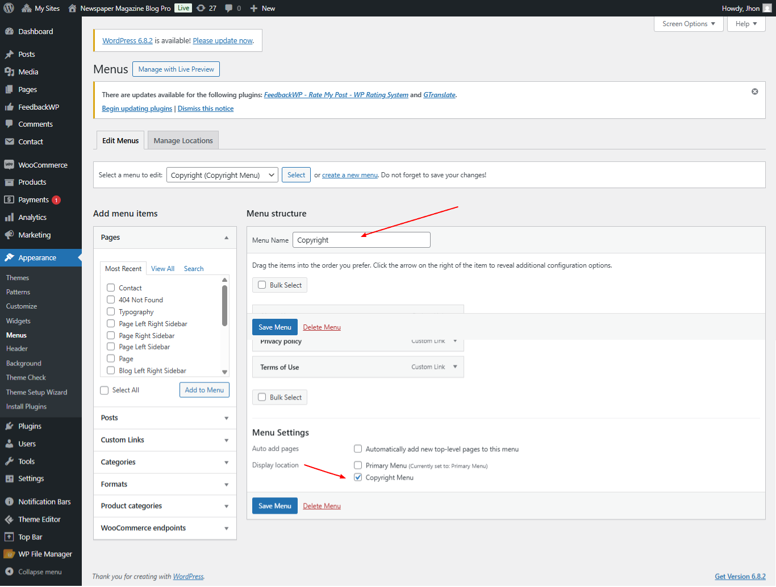Click into the Menu Name field
776x587 pixels.
361,240
